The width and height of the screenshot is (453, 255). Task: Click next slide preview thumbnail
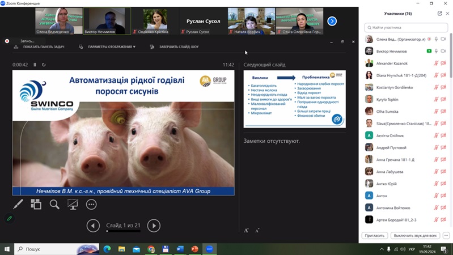coord(295,99)
